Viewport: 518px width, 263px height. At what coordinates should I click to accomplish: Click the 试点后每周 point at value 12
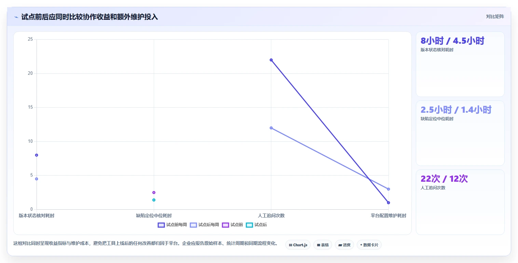pos(271,128)
